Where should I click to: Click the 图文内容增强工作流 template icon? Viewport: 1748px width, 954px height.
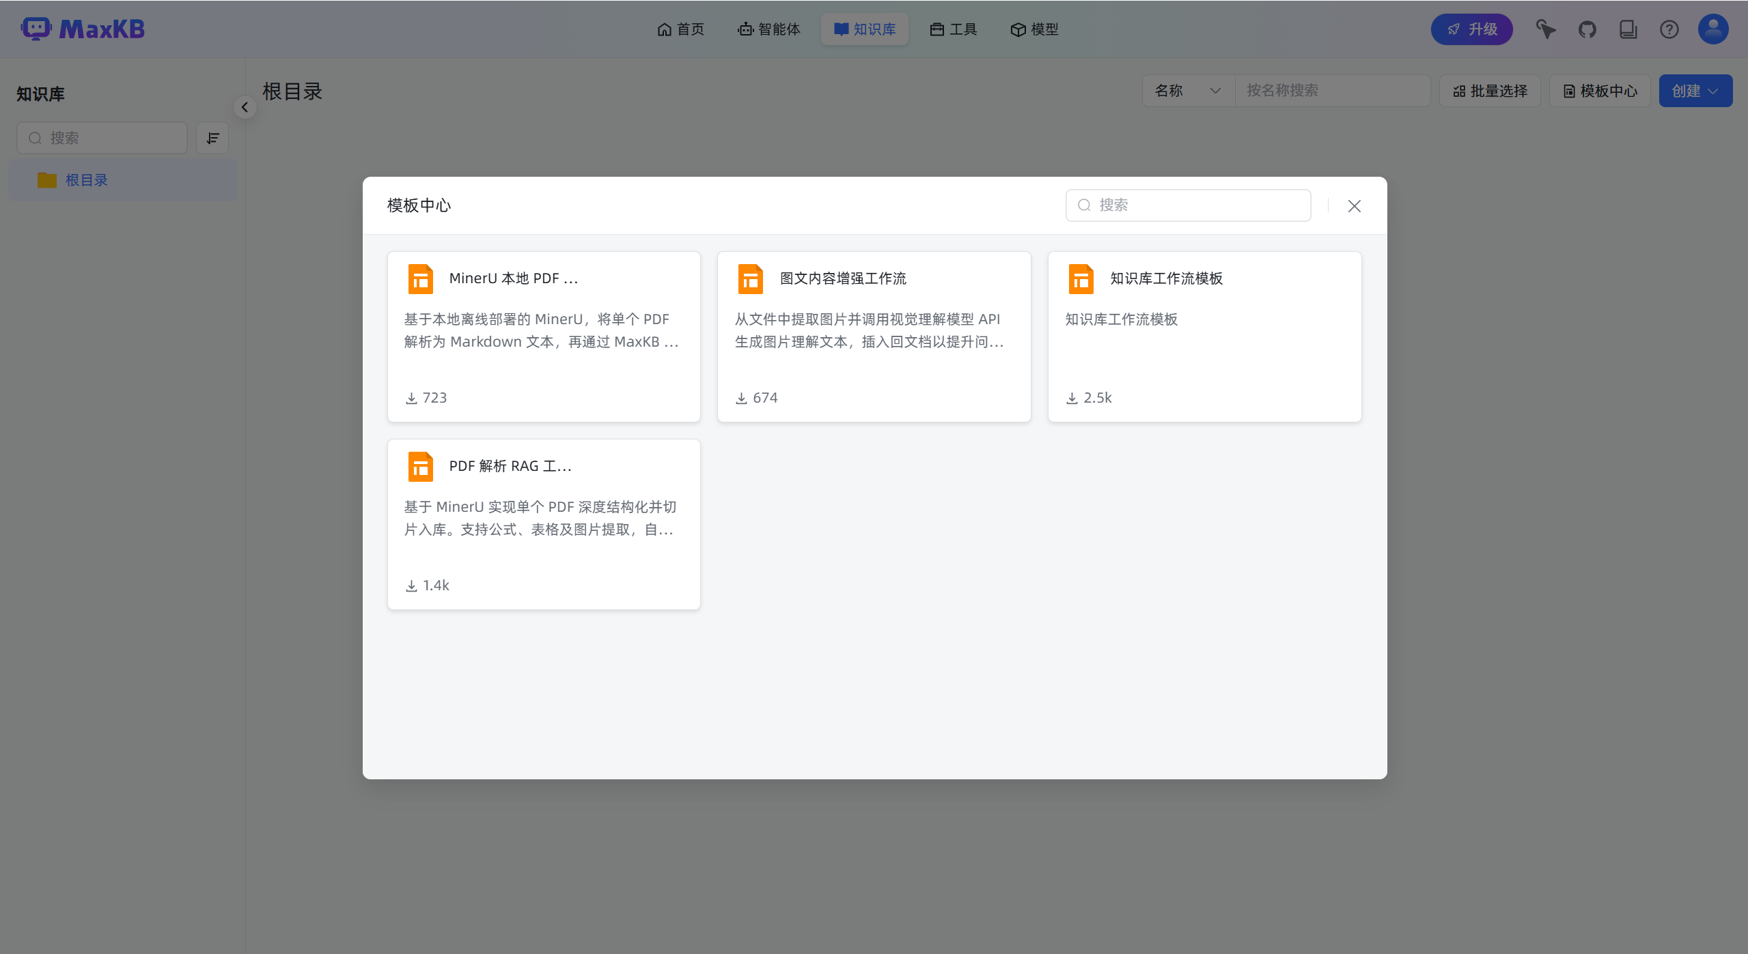750,279
